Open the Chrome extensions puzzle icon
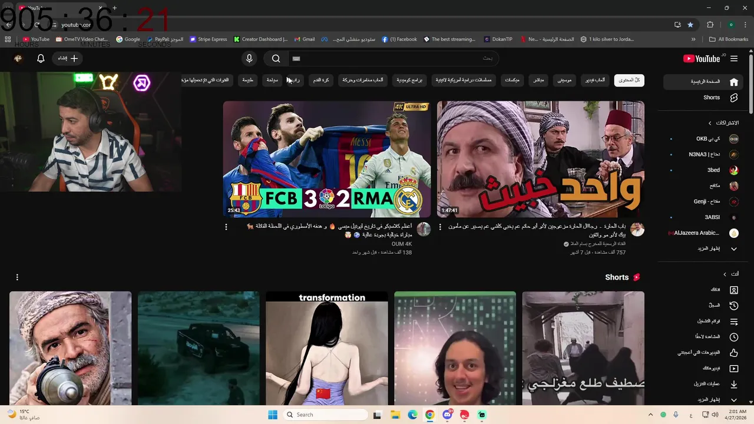 pyautogui.click(x=710, y=25)
